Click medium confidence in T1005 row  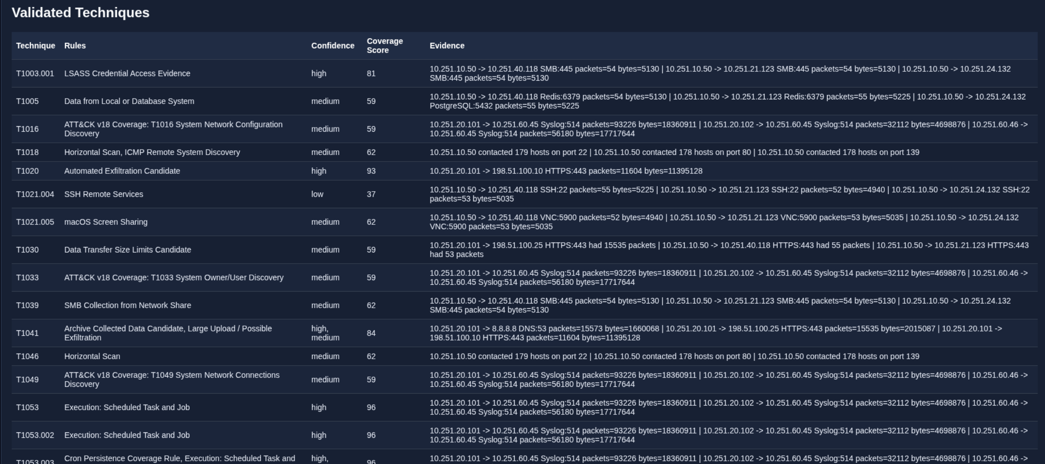pyautogui.click(x=325, y=101)
